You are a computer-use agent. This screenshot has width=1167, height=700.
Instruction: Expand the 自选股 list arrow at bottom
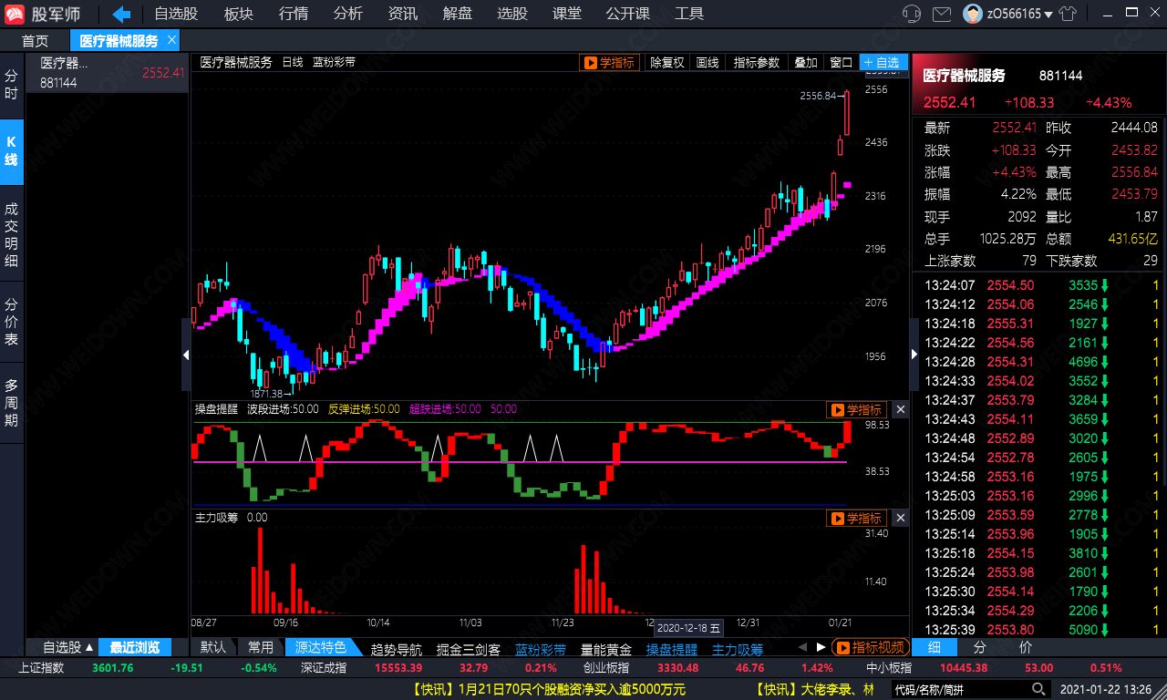click(x=89, y=648)
